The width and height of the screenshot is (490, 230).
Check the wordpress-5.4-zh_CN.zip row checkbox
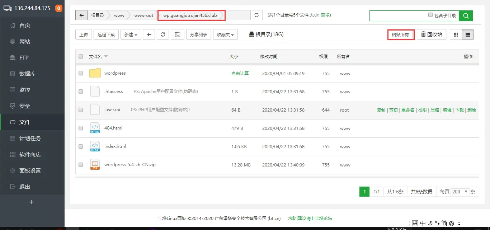pos(81,165)
